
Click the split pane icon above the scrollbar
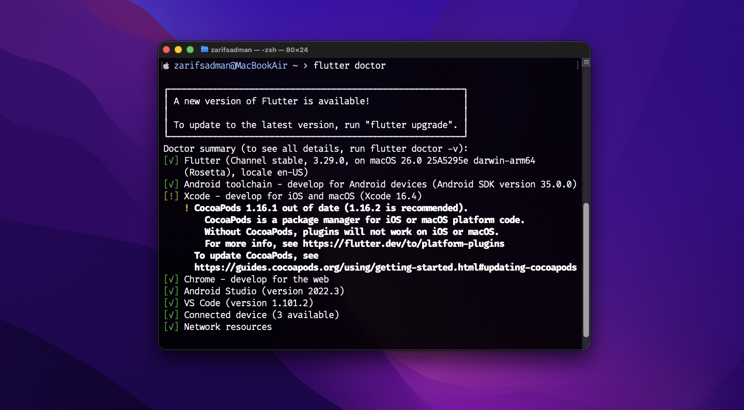tap(586, 62)
